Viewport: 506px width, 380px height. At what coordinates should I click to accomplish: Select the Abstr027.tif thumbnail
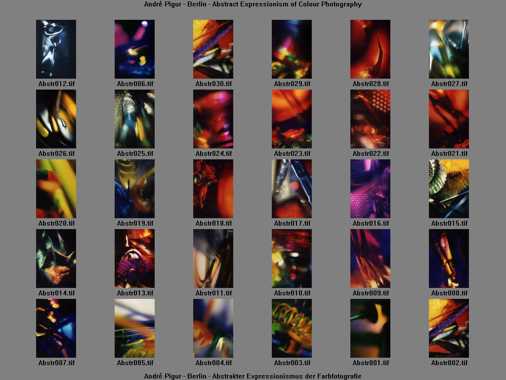[449, 49]
